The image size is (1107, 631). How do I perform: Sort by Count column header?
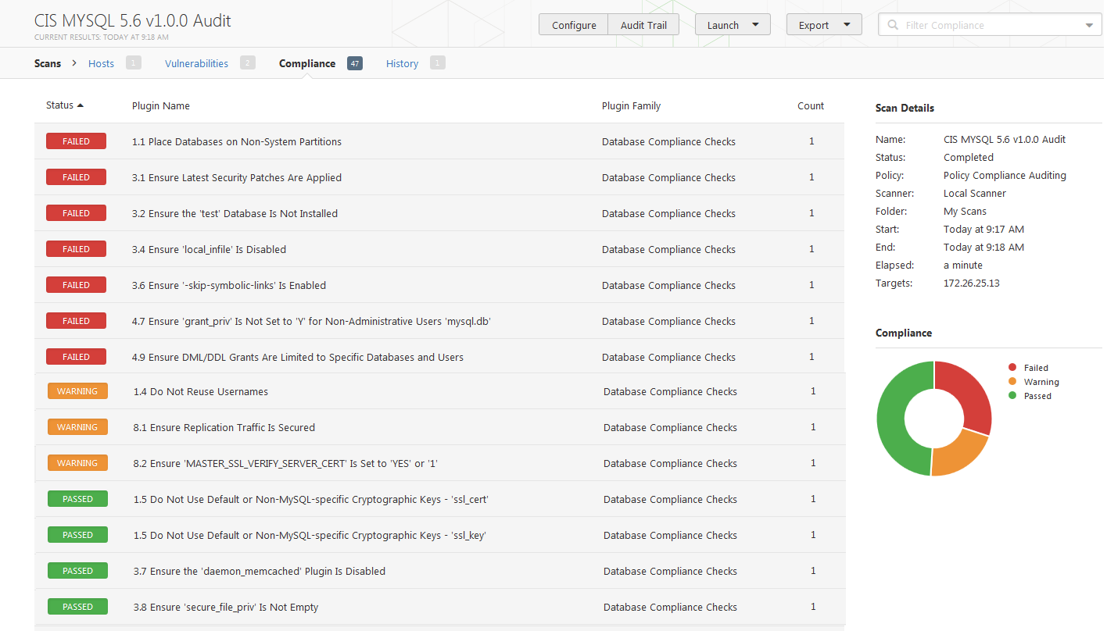point(811,105)
